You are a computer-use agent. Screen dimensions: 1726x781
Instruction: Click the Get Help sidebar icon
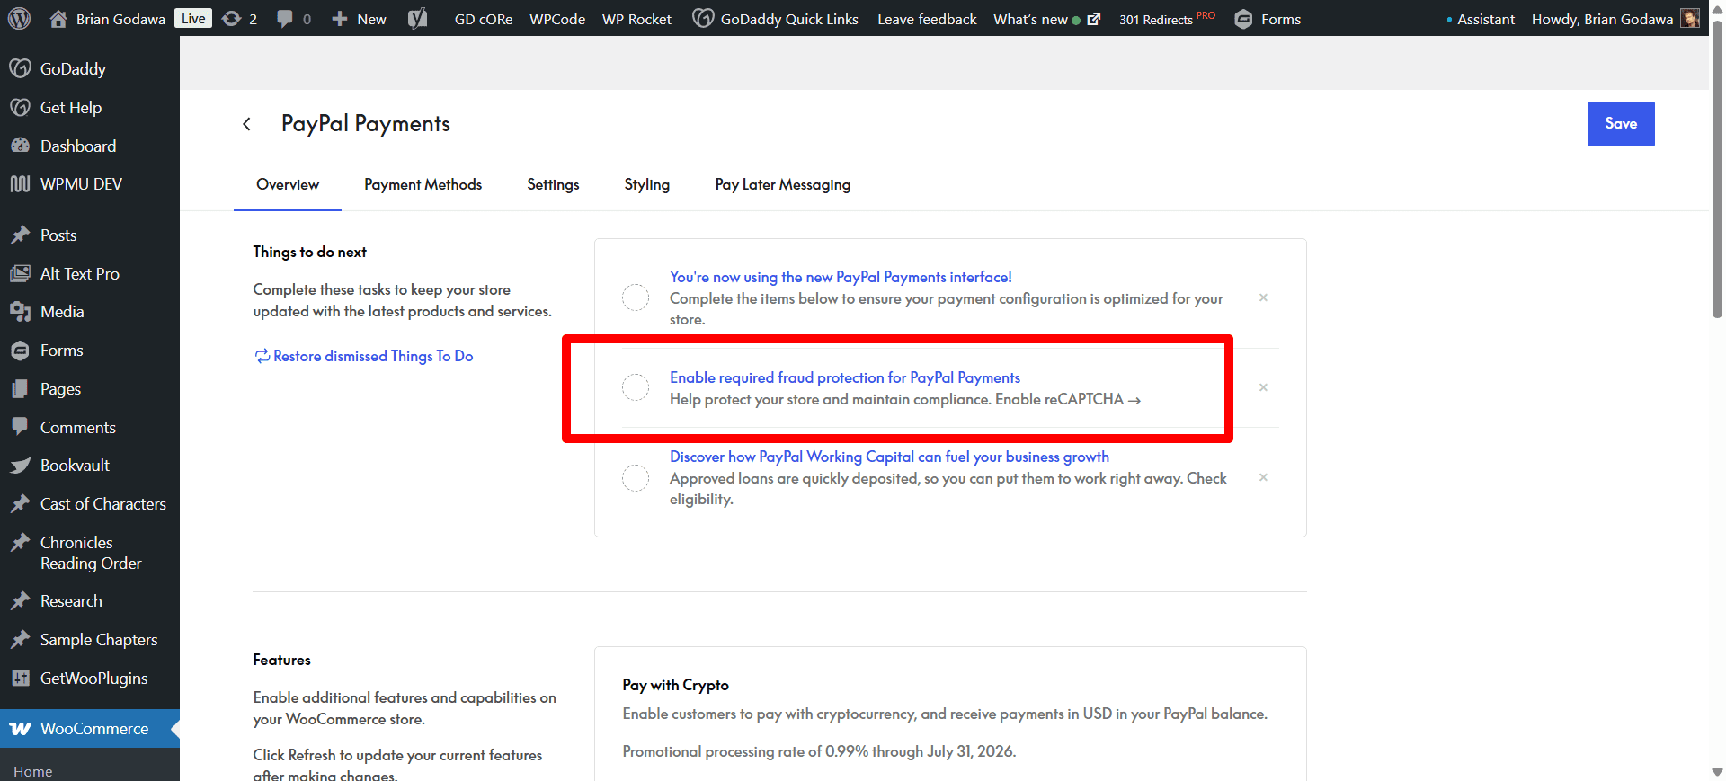(20, 107)
